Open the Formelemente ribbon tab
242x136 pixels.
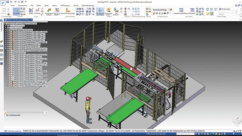tap(23, 5)
